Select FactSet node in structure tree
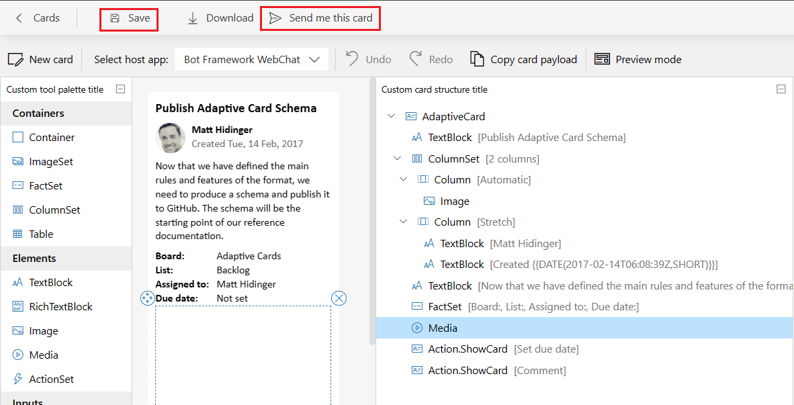This screenshot has height=405, width=794. 585,307
